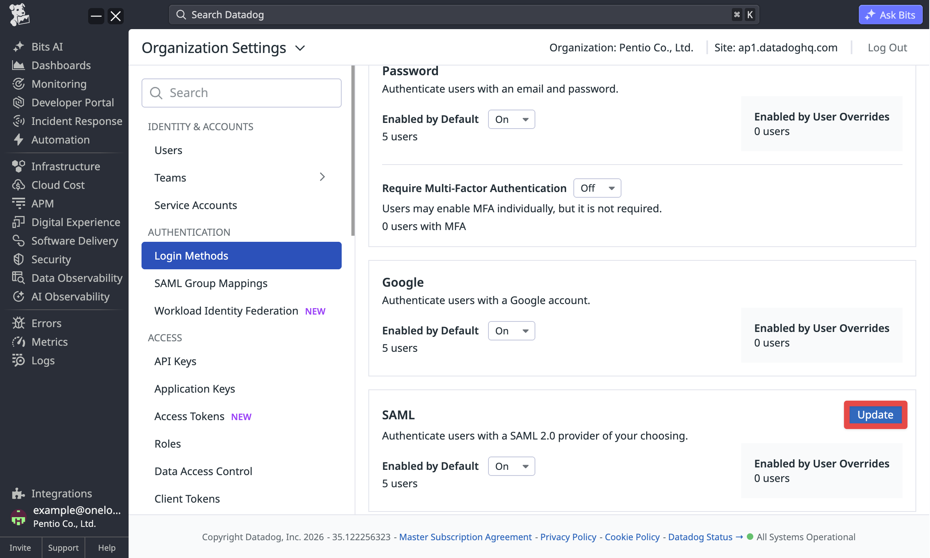Viewport: 930px width, 558px height.
Task: Click the AI Observability icon
Action: (19, 297)
